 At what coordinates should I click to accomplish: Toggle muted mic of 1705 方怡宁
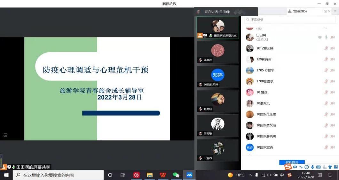326,70
